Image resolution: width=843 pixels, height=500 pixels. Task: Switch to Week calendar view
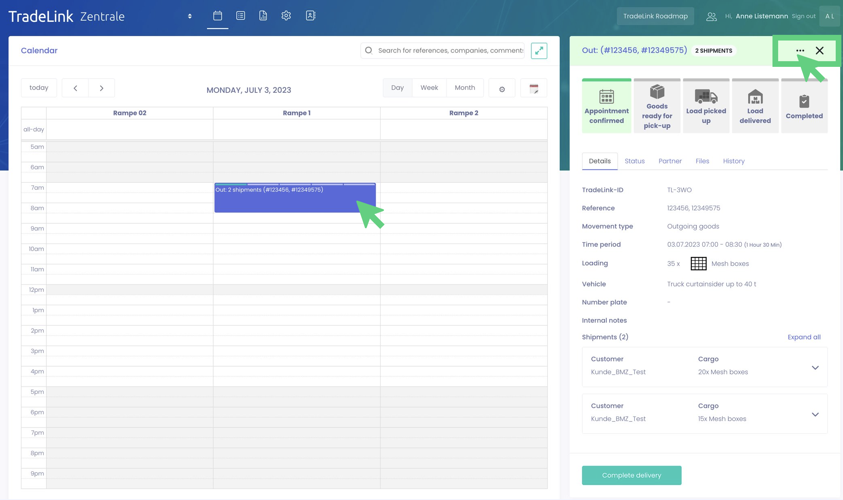click(429, 88)
